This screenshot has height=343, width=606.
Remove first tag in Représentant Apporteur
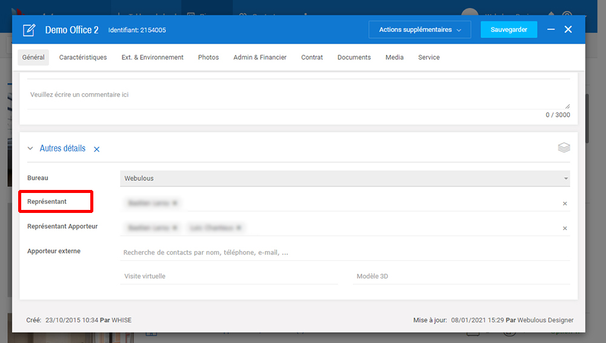coord(175,227)
